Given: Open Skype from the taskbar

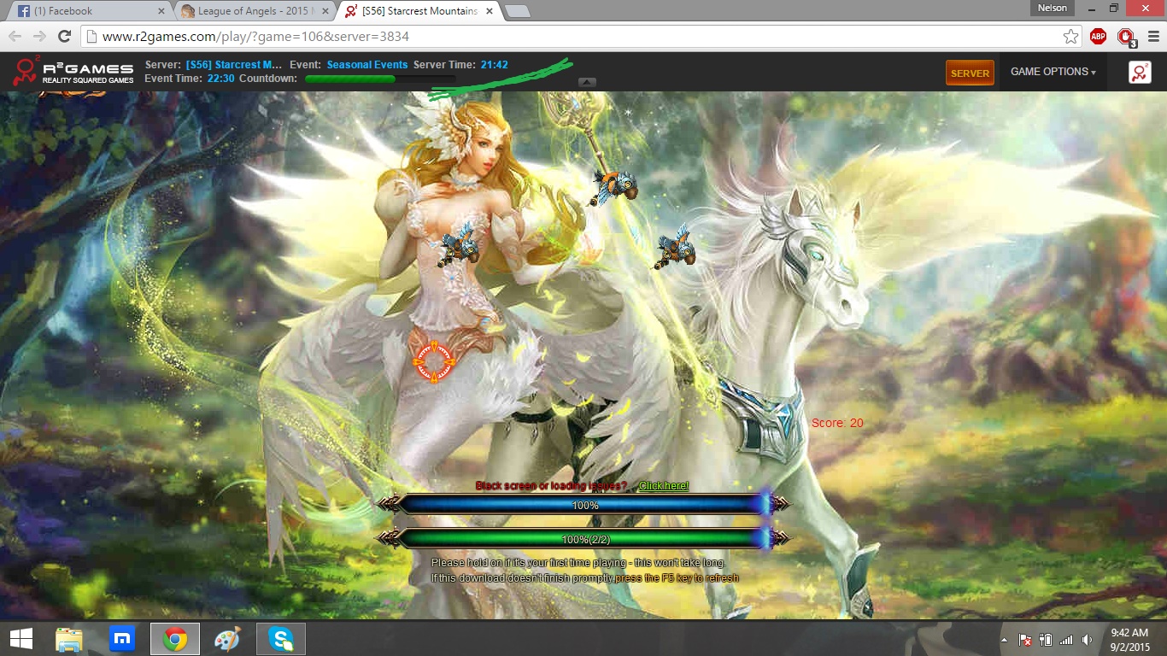Looking at the screenshot, I should (x=280, y=639).
